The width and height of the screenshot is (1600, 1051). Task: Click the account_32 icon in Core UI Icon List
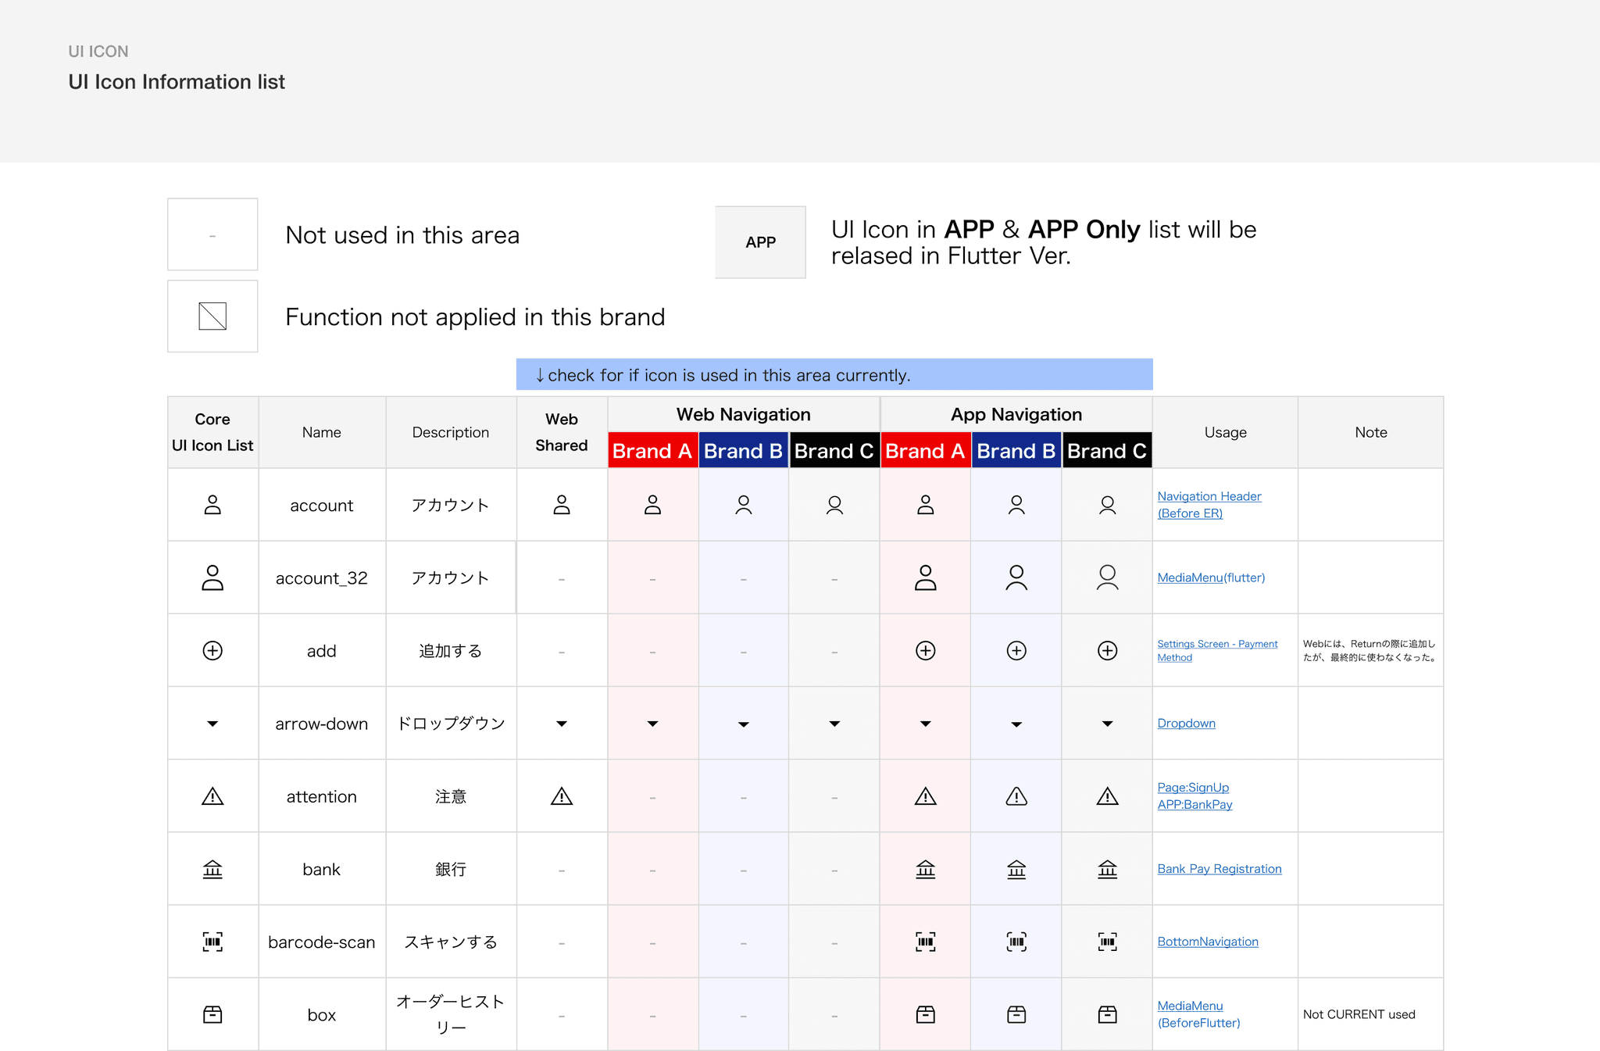[212, 577]
